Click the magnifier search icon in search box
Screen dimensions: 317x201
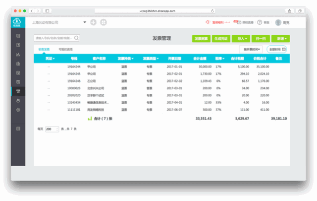coord(76,38)
